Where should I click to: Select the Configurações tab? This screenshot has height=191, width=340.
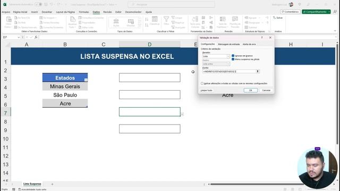(x=208, y=44)
